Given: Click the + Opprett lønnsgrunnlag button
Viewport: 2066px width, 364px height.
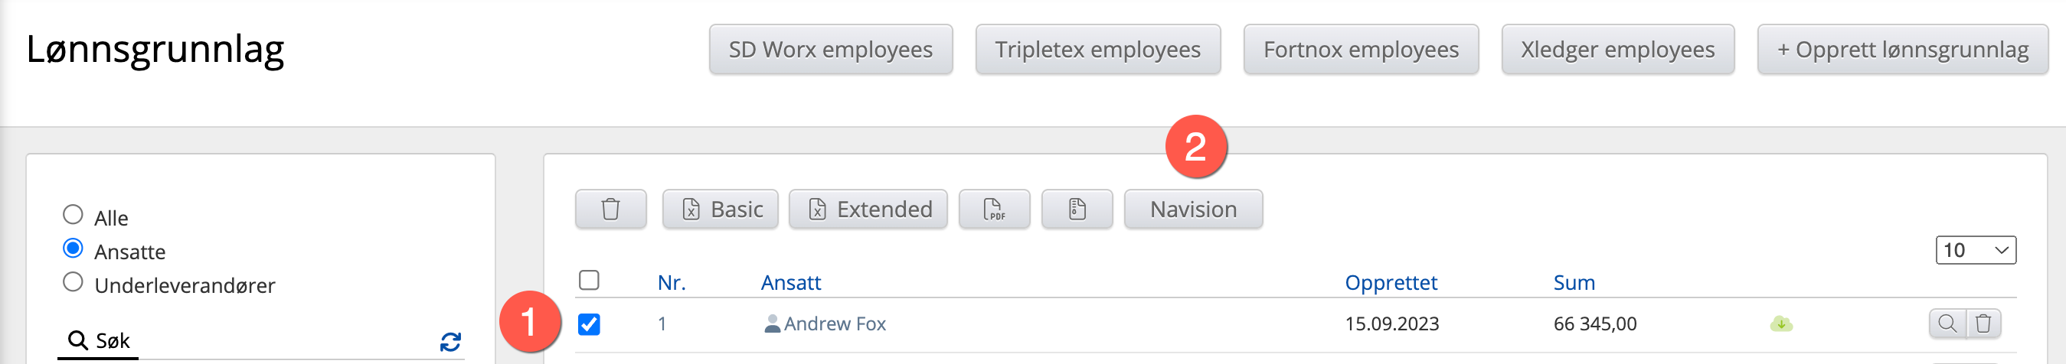Looking at the screenshot, I should [1901, 50].
